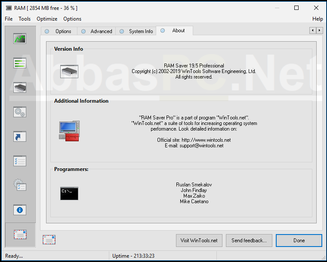Minimize the RAM Saver window
Image resolution: width=327 pixels, height=262 pixels.
point(277,8)
